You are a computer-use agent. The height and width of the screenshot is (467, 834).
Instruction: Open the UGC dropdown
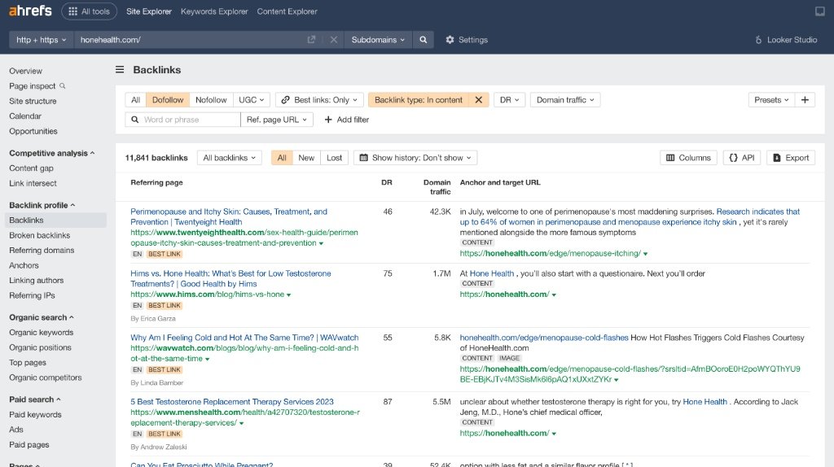(251, 100)
